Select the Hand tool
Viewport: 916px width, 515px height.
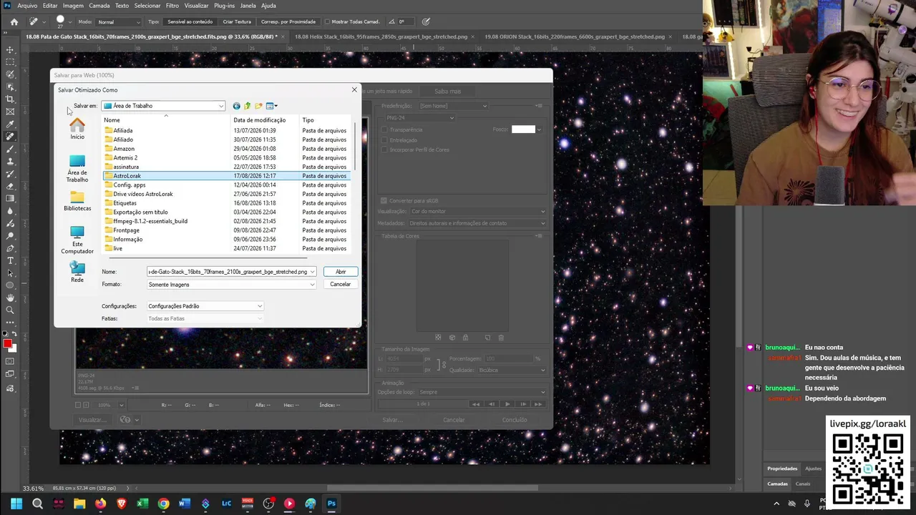point(10,298)
